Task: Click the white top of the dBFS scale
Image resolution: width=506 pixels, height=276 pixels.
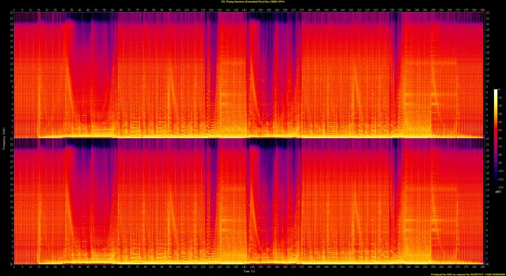Action: 496,92
